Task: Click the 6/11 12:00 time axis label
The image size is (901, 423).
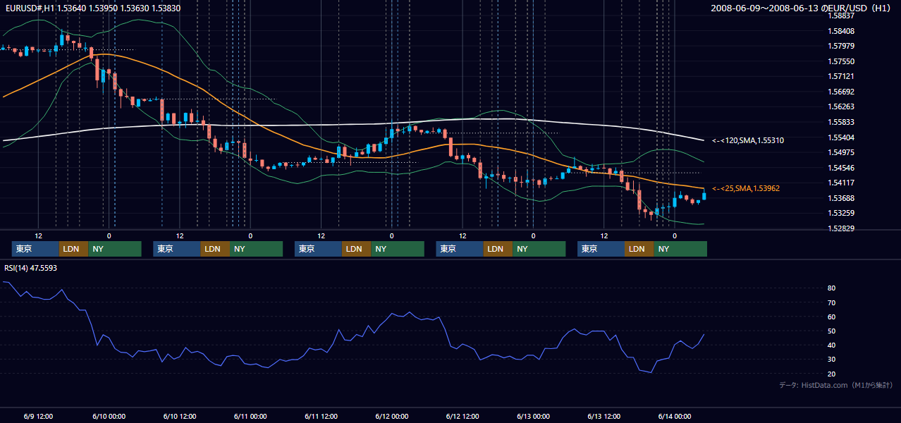Action: tap(321, 416)
